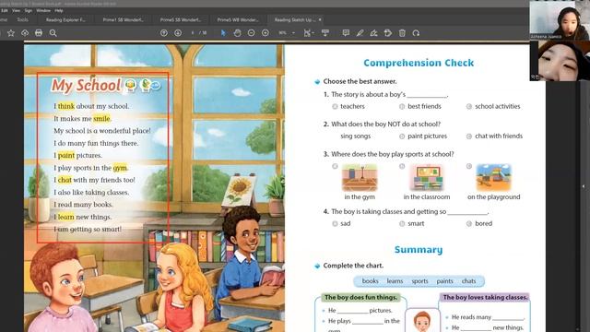Select the 'bored' radio option

pos(469,223)
